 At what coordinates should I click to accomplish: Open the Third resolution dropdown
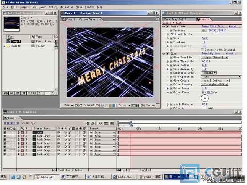124,105
